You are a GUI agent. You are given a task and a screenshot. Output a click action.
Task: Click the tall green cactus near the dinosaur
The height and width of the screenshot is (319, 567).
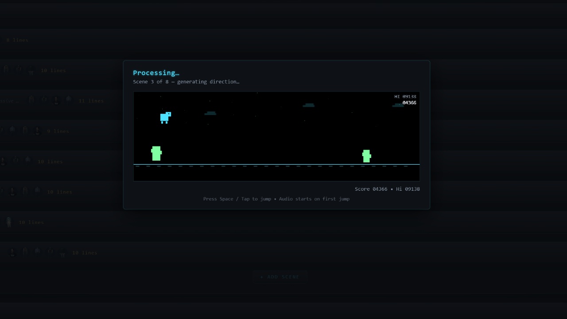click(156, 154)
